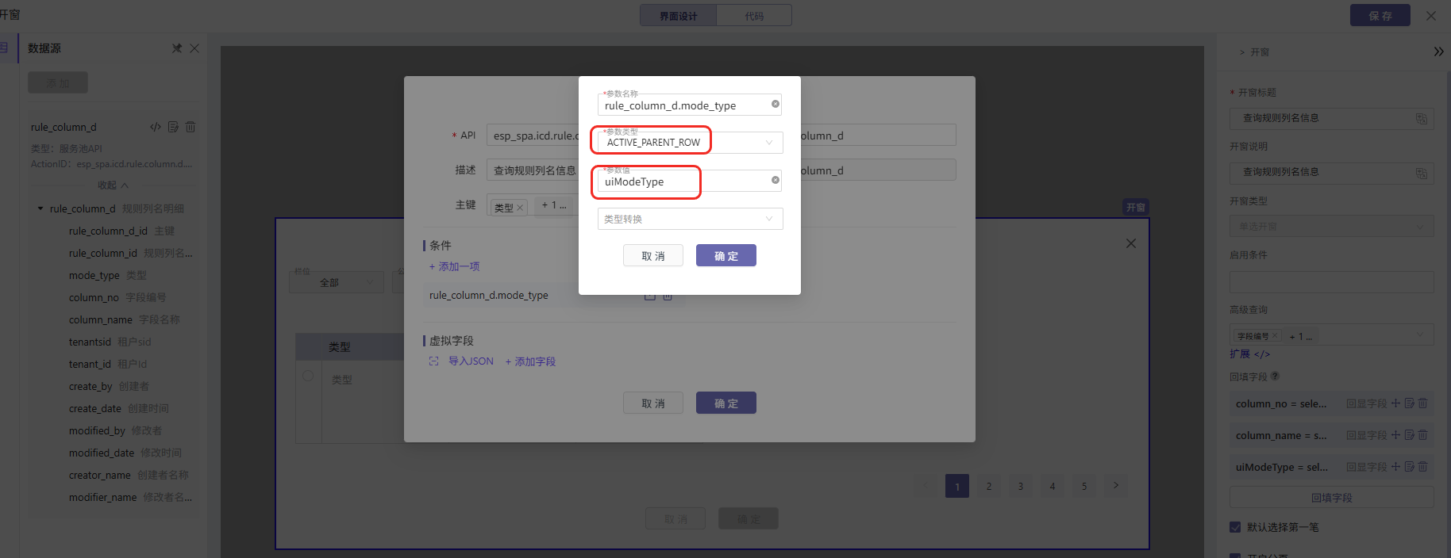Select the radio button in the 类型 table row

[308, 376]
